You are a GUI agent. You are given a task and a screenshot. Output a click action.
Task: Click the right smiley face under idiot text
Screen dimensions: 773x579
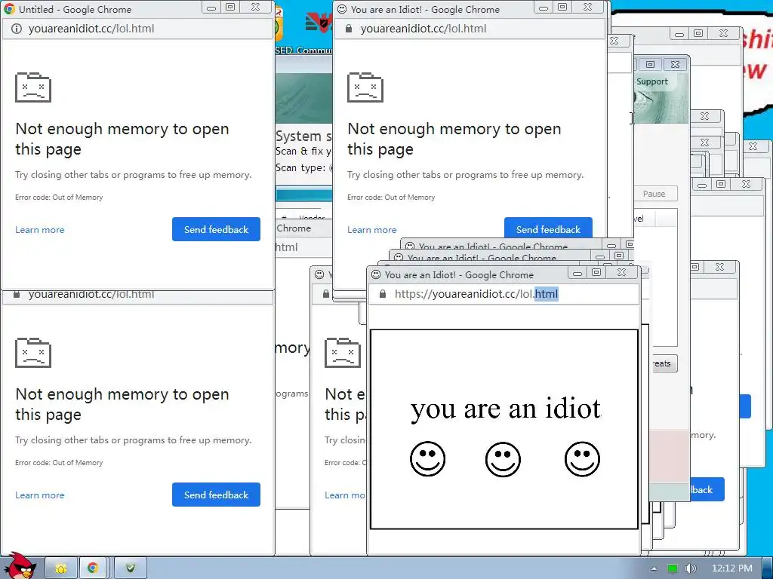tap(582, 459)
